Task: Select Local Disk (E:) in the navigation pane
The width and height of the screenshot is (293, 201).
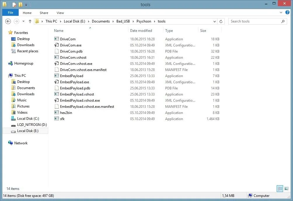Action: point(26,131)
